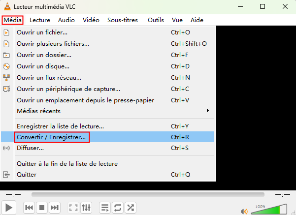Click the VLC cone title icon

7,6
